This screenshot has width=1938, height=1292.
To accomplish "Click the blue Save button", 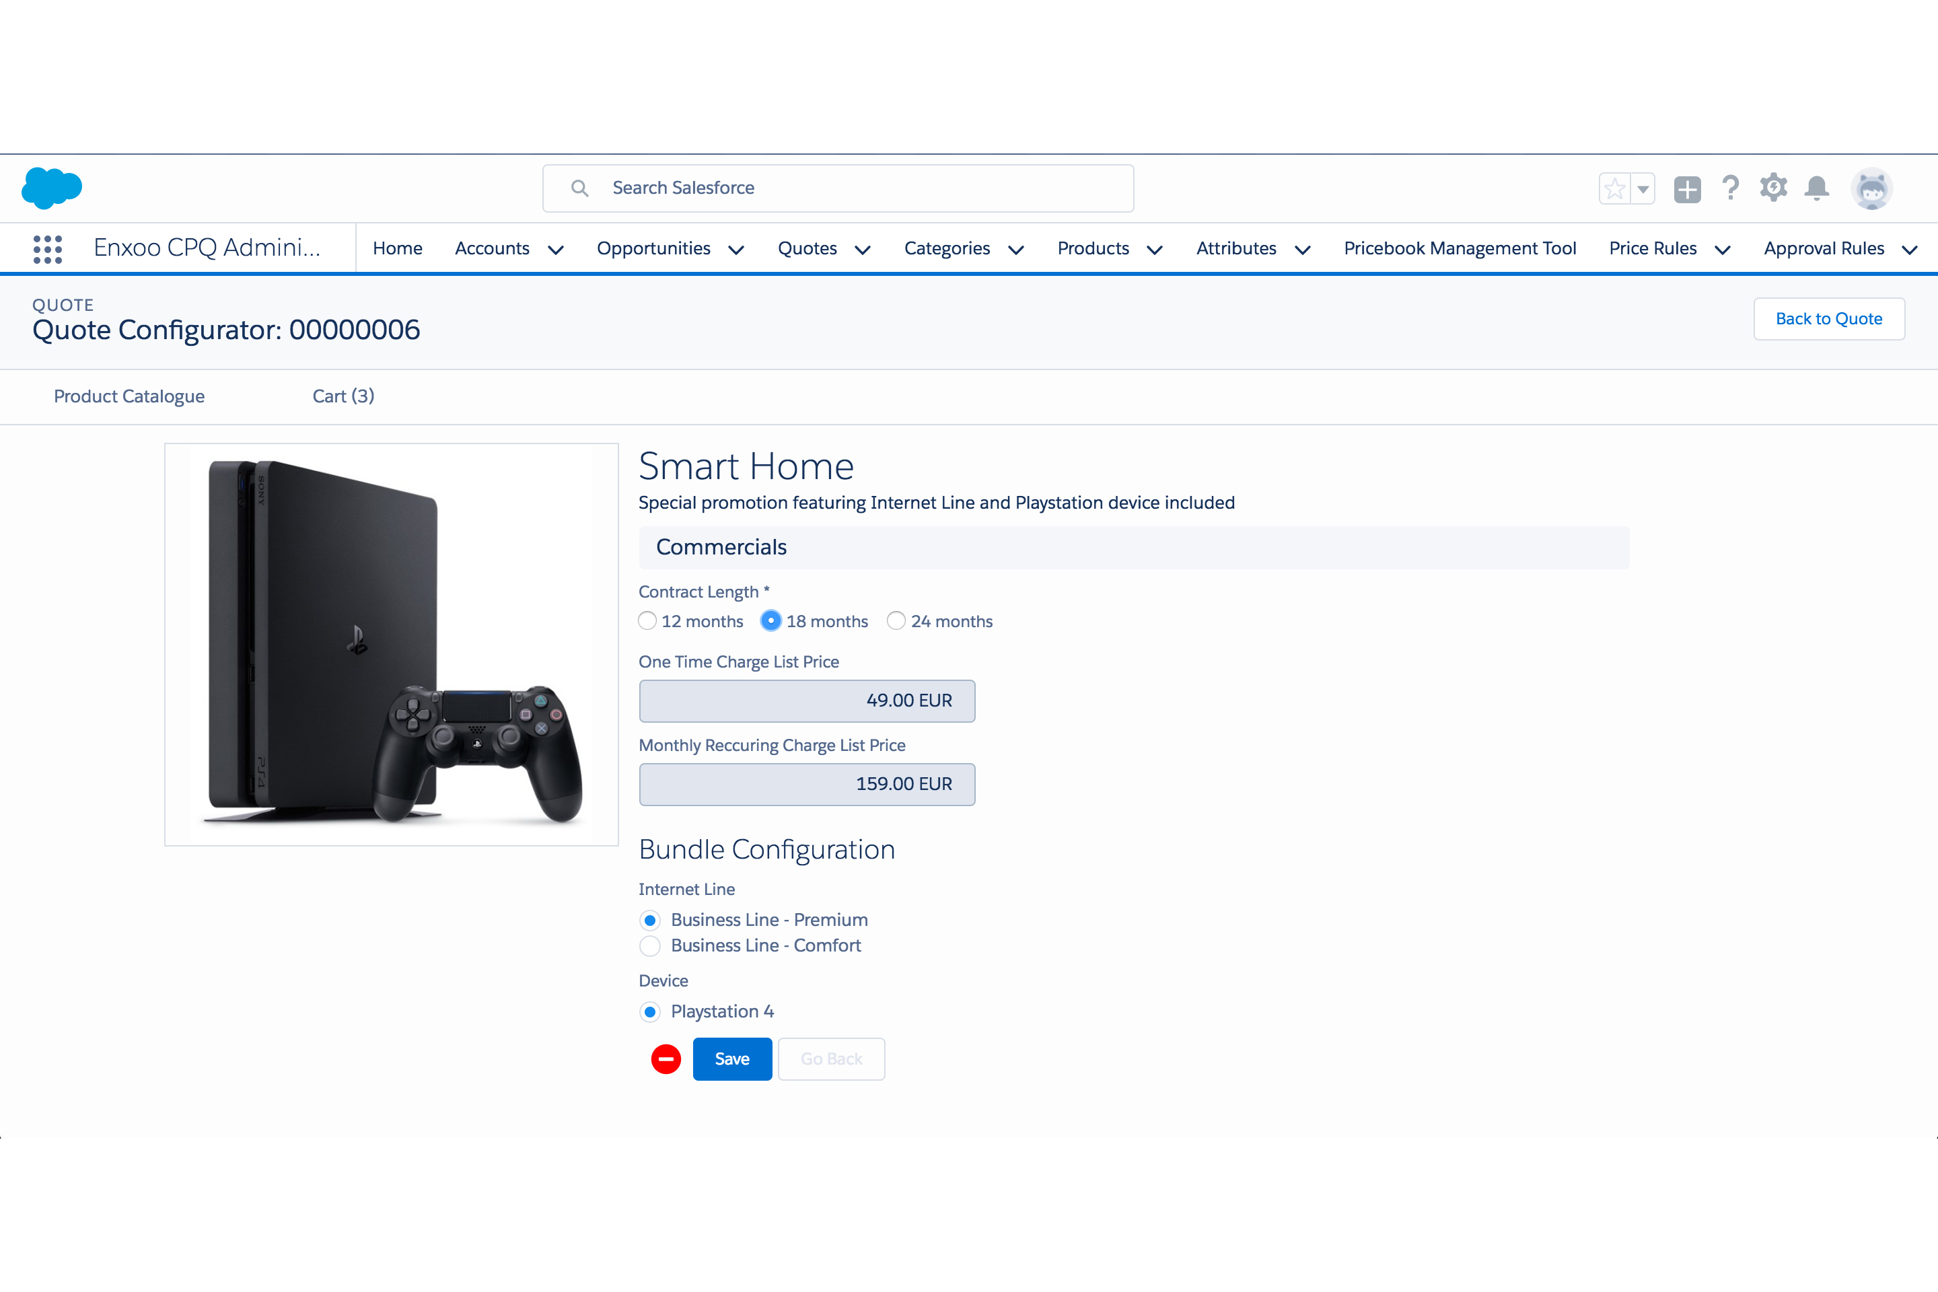I will [x=731, y=1058].
